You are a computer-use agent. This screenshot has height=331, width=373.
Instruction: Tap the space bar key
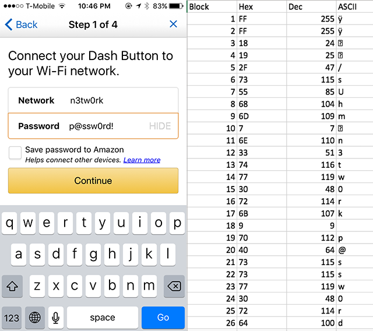click(x=103, y=318)
